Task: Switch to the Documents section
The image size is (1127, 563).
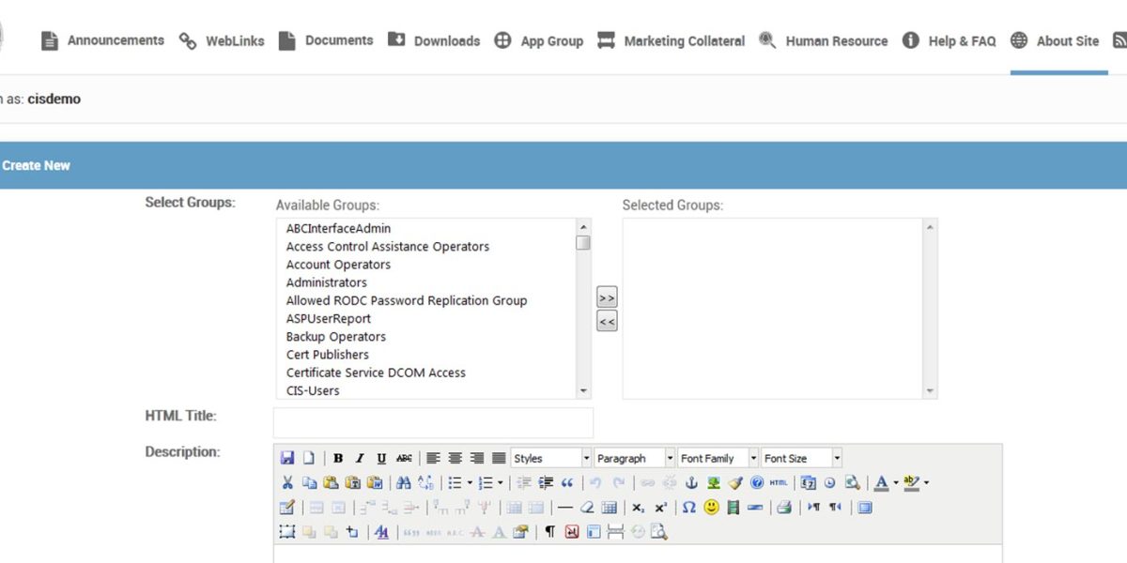Action: coord(338,40)
